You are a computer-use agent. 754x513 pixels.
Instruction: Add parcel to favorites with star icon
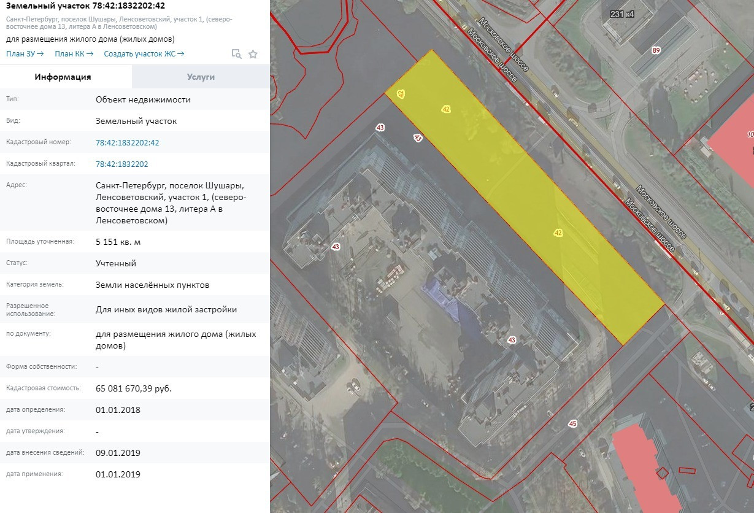(253, 54)
